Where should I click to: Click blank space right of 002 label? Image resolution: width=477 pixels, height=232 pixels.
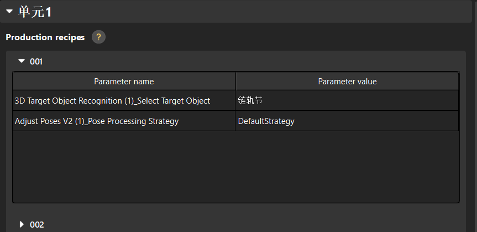[x=249, y=225]
